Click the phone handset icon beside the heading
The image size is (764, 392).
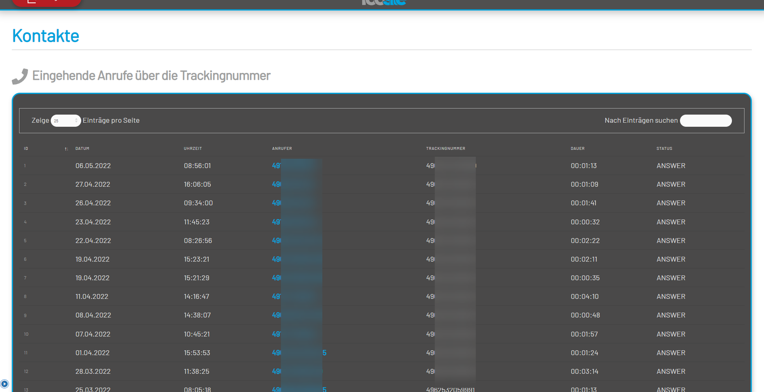tap(20, 76)
